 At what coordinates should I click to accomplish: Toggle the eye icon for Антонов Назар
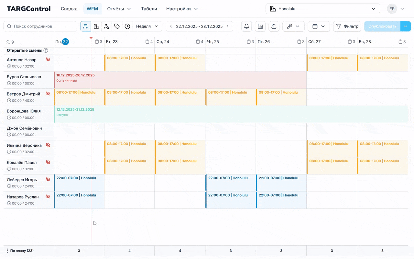point(48,60)
